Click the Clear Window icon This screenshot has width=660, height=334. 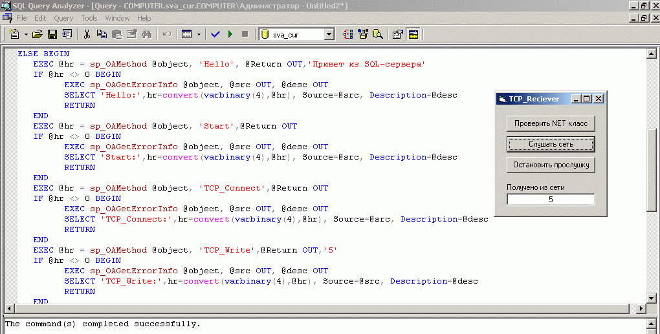(x=132, y=34)
